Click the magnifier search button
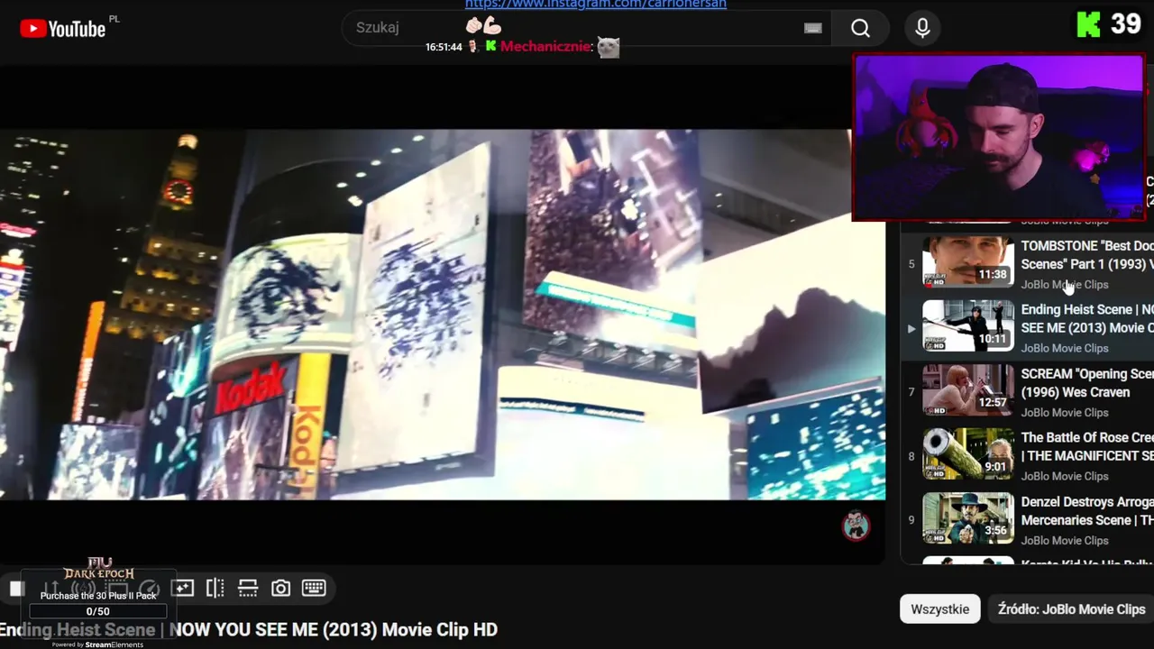Viewport: 1154px width, 649px height. pyautogui.click(x=860, y=28)
